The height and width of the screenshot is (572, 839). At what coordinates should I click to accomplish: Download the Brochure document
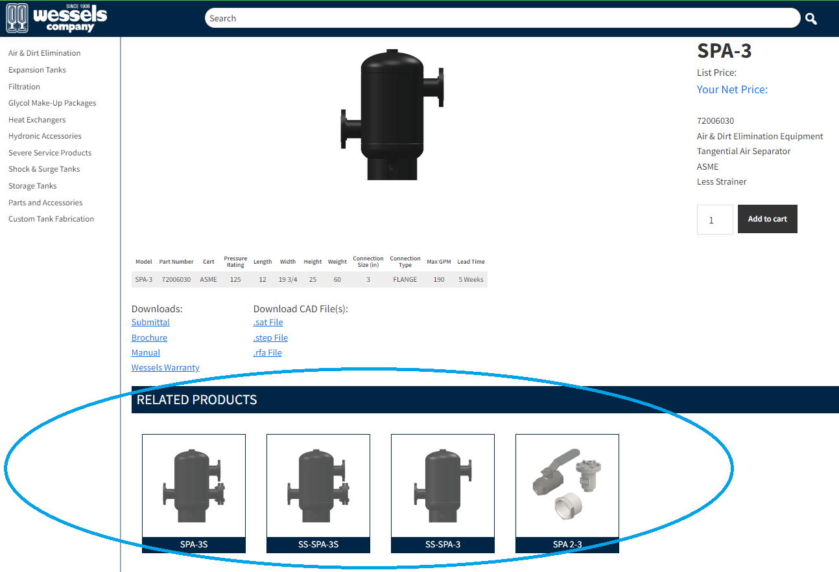(x=149, y=338)
